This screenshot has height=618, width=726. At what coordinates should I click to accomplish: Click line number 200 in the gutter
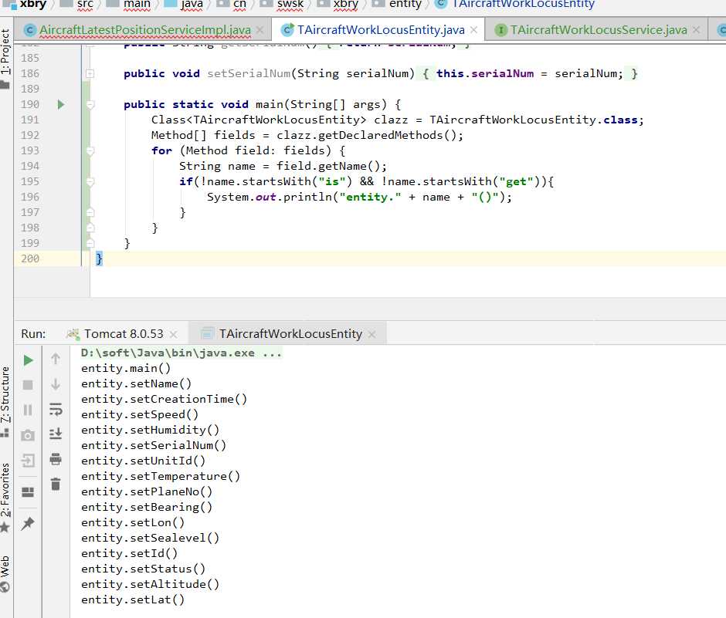tap(30, 258)
